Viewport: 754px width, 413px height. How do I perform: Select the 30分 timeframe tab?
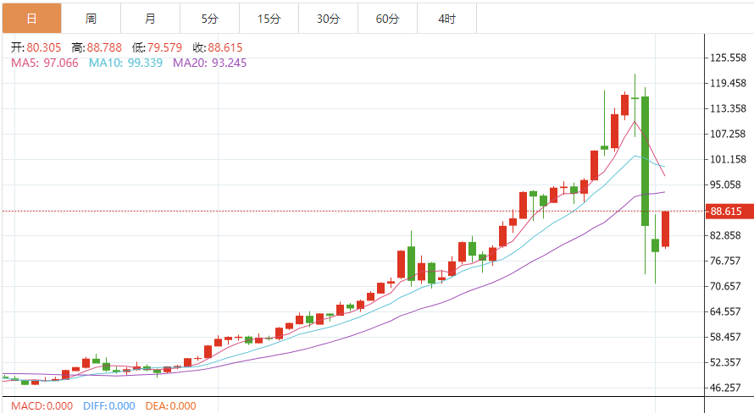pos(328,18)
